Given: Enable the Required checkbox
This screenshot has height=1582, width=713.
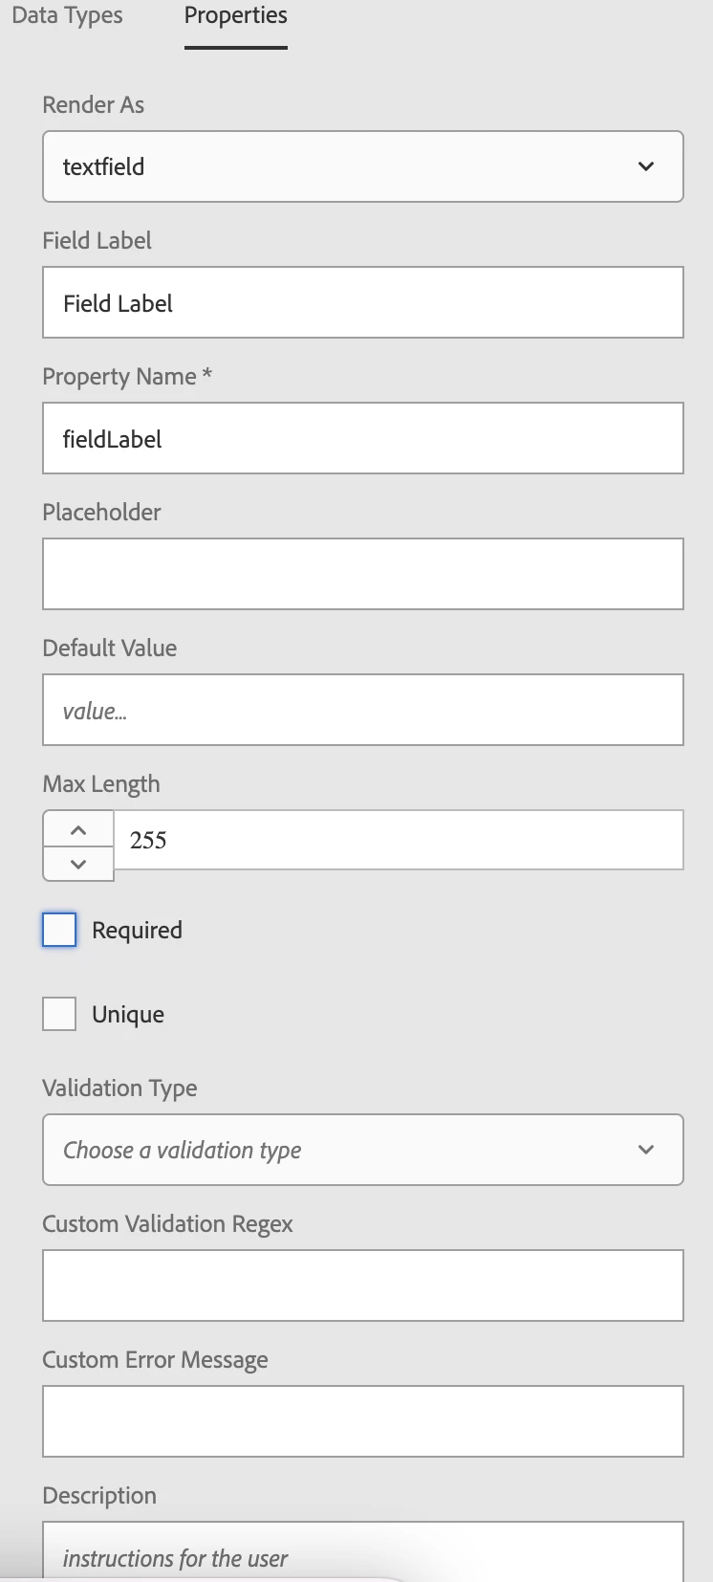Looking at the screenshot, I should pos(59,930).
